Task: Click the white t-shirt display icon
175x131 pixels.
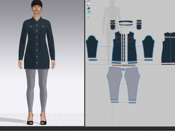Action: pos(89,4)
